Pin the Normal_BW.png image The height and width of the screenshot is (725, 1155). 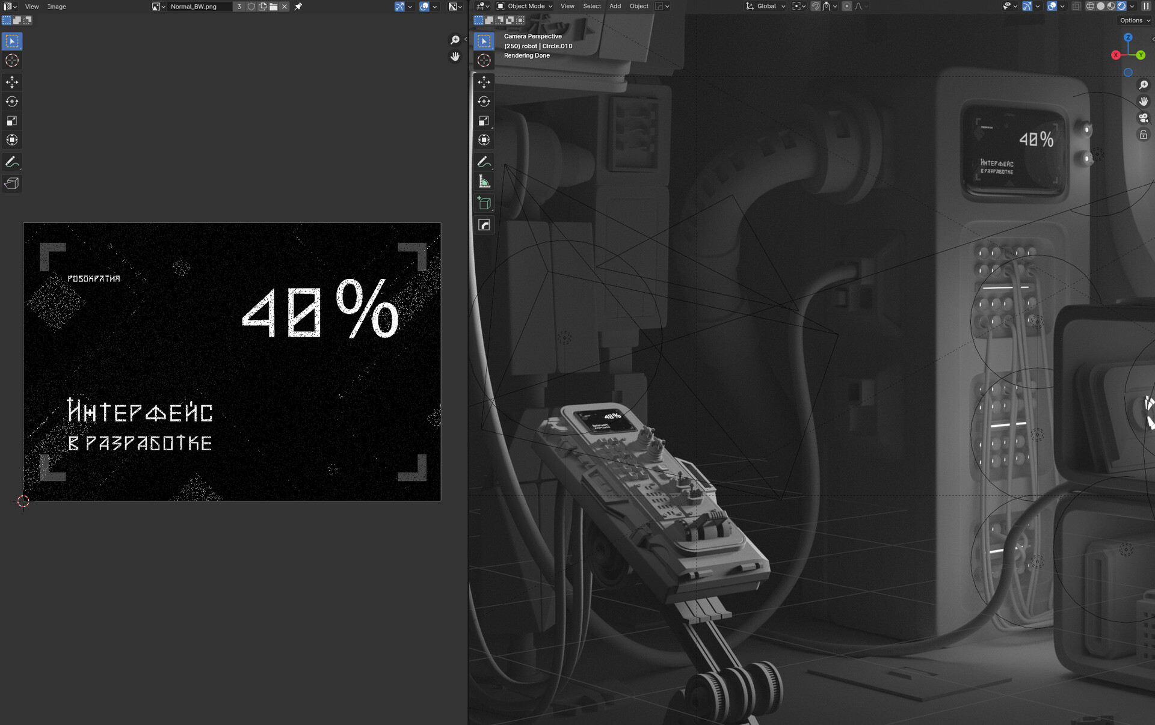pyautogui.click(x=298, y=7)
